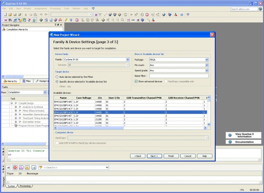The height and width of the screenshot is (193, 264).
Task: Click the Copy icon in toolbar
Action: click(x=30, y=15)
